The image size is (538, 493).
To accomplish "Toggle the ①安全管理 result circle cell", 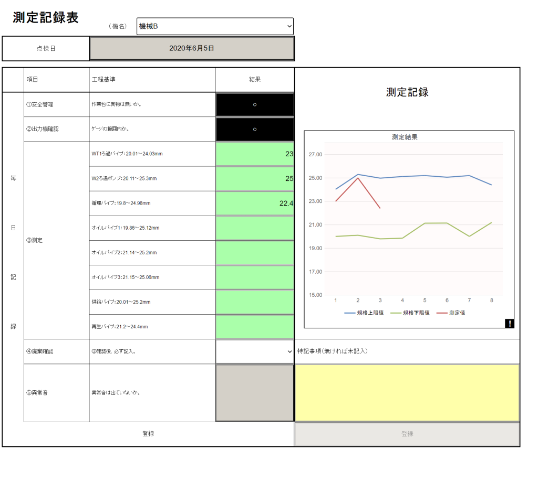I will pyautogui.click(x=255, y=105).
